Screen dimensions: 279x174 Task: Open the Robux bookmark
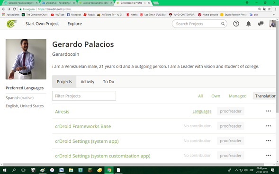pos(89,15)
